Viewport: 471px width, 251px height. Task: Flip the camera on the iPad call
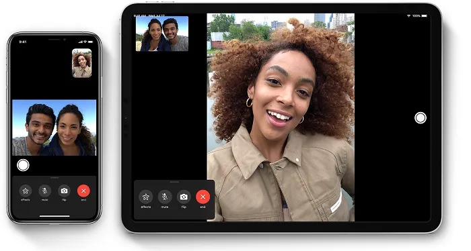(x=184, y=197)
